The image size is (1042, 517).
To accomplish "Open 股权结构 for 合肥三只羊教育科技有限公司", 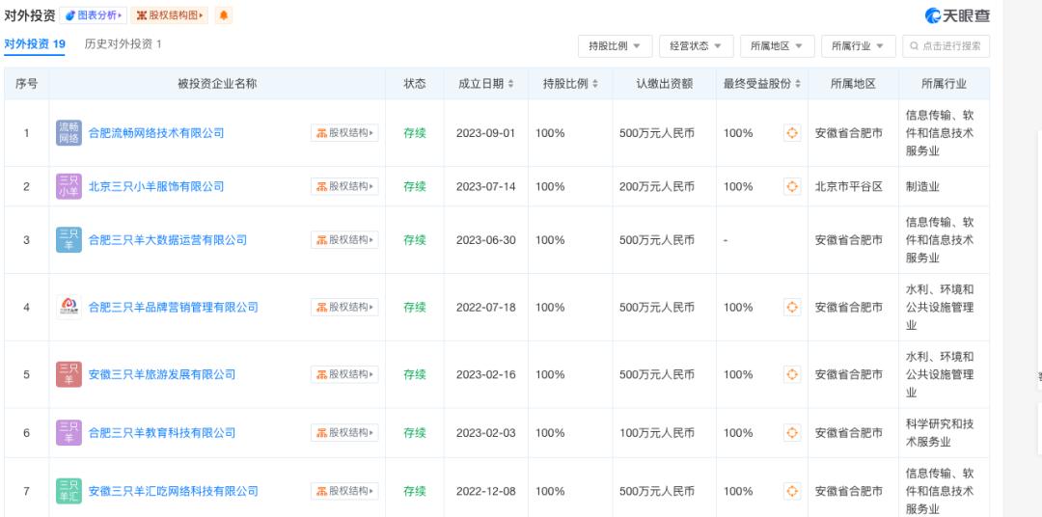I will [x=344, y=433].
